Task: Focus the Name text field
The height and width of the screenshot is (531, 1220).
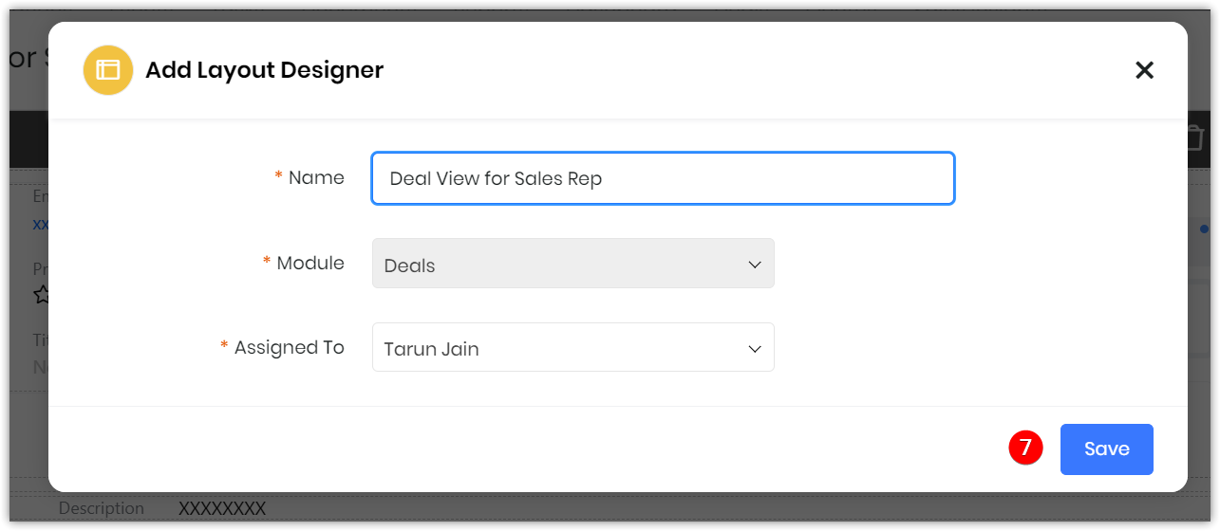Action: [663, 178]
